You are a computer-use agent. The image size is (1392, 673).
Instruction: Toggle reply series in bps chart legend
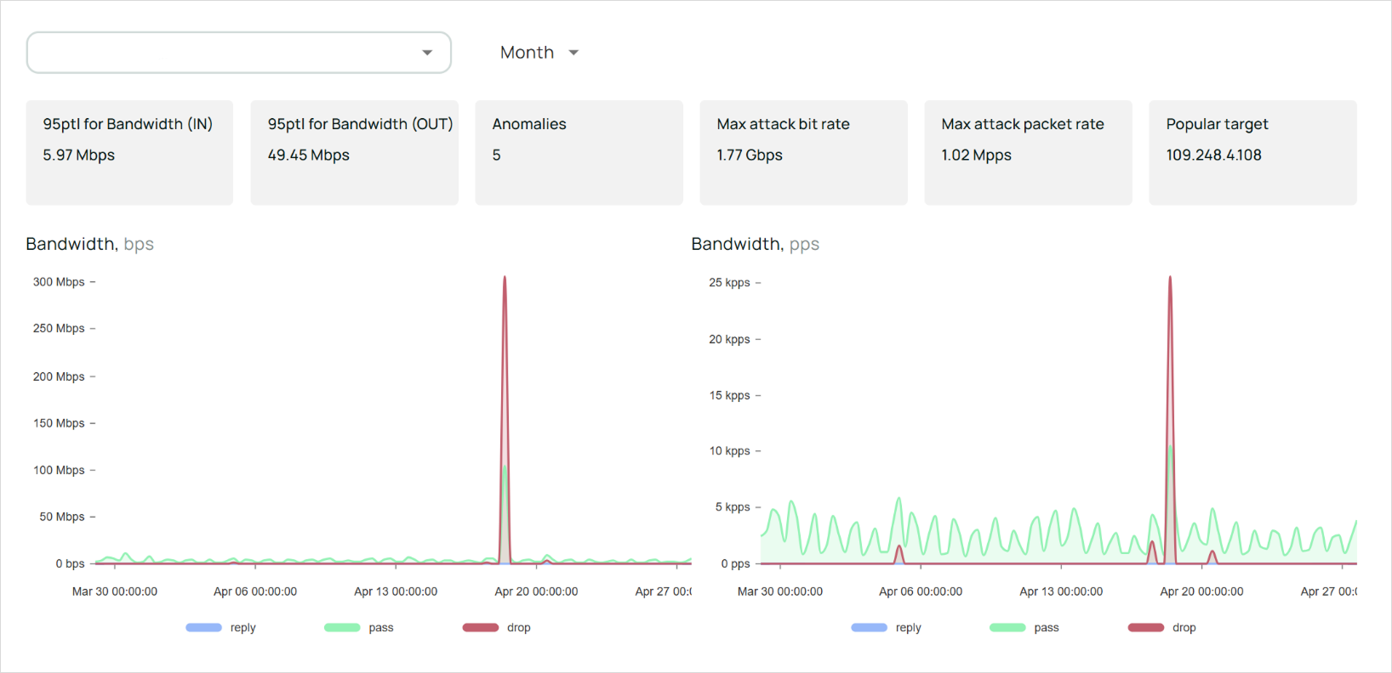coord(220,628)
